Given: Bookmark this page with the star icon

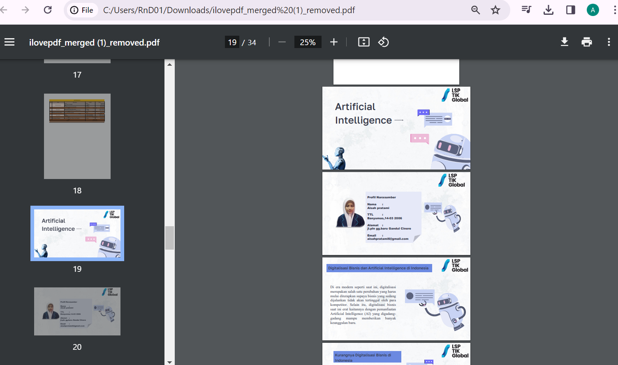Looking at the screenshot, I should [x=495, y=10].
